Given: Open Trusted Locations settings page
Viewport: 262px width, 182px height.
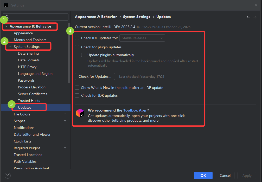Looking at the screenshot, I should tap(28, 155).
